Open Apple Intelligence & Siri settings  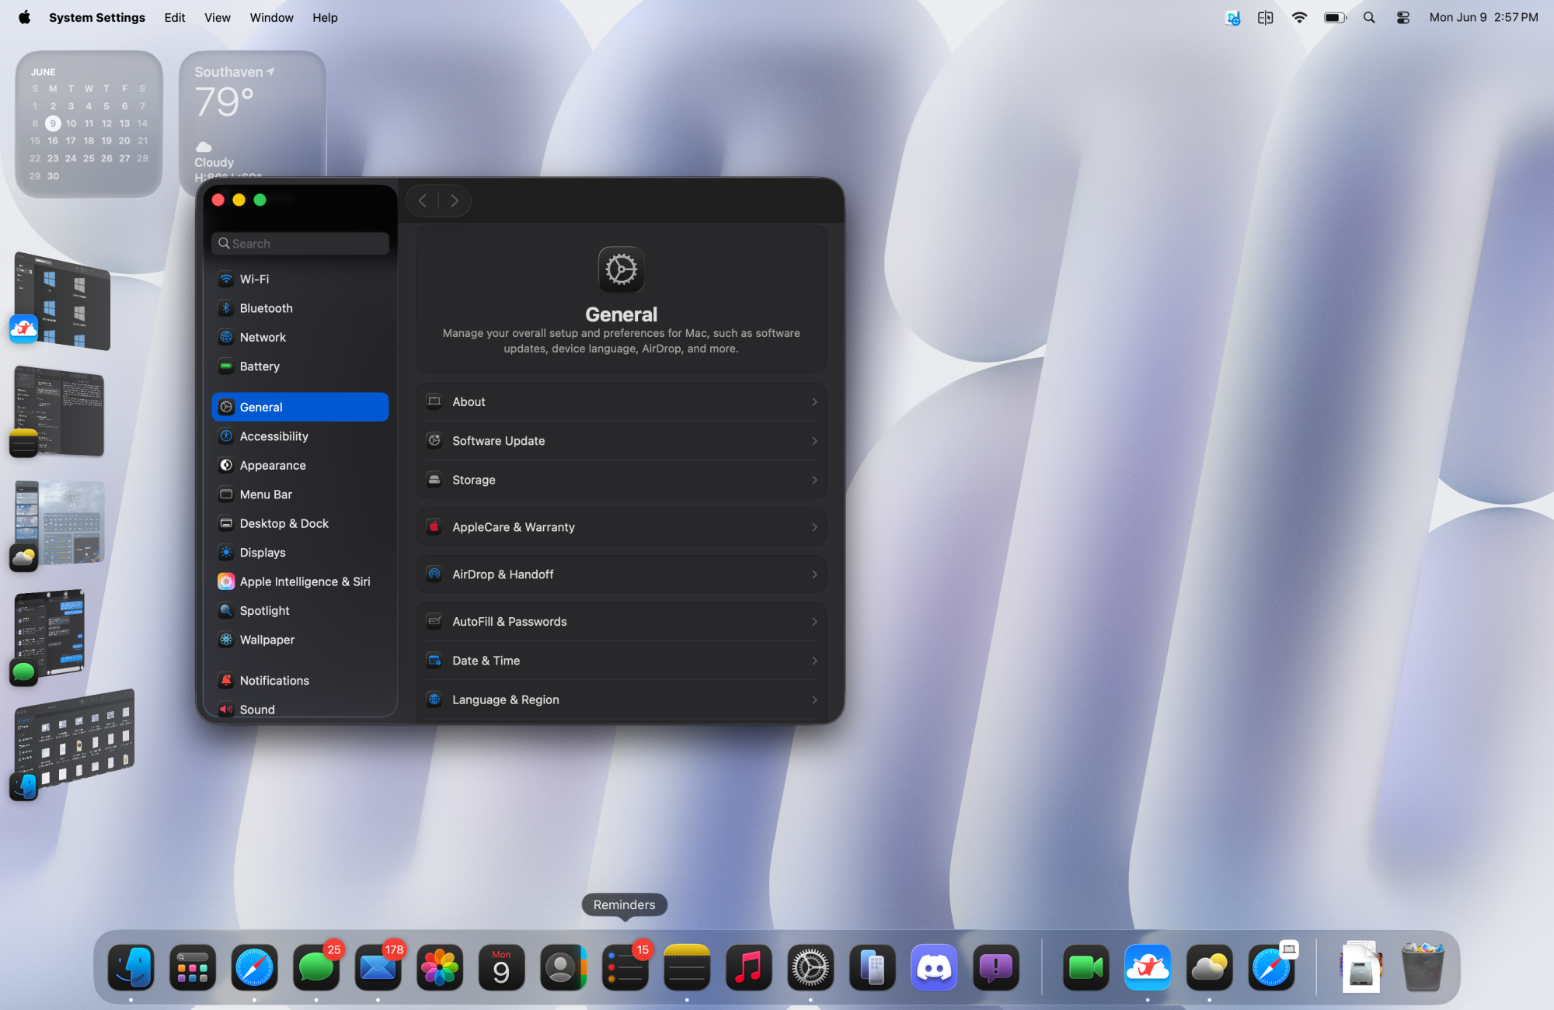click(304, 581)
